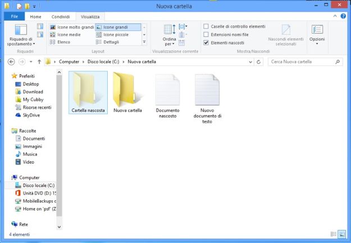Select Nuovo documento di testo file

[207, 99]
